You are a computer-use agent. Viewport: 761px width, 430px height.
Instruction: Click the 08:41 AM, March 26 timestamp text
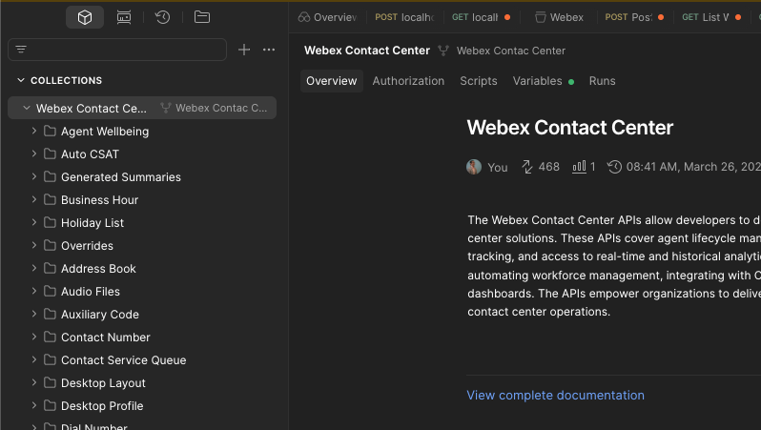click(x=693, y=167)
